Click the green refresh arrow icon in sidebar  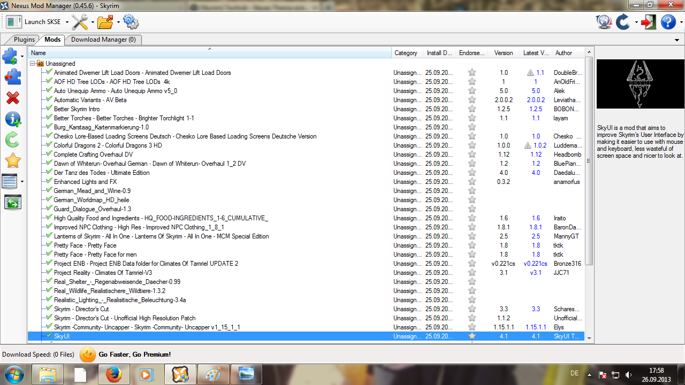(x=12, y=140)
